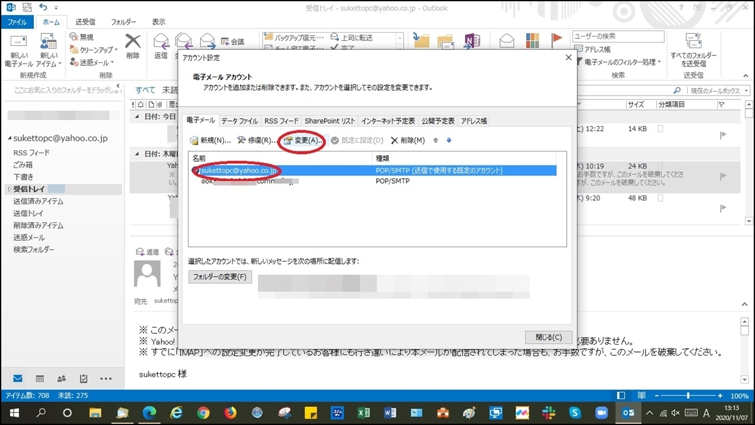The height and width of the screenshot is (425, 755).
Task: Collapse the sukettopc@yahoo.co.jp folder tree
Action: (9, 138)
